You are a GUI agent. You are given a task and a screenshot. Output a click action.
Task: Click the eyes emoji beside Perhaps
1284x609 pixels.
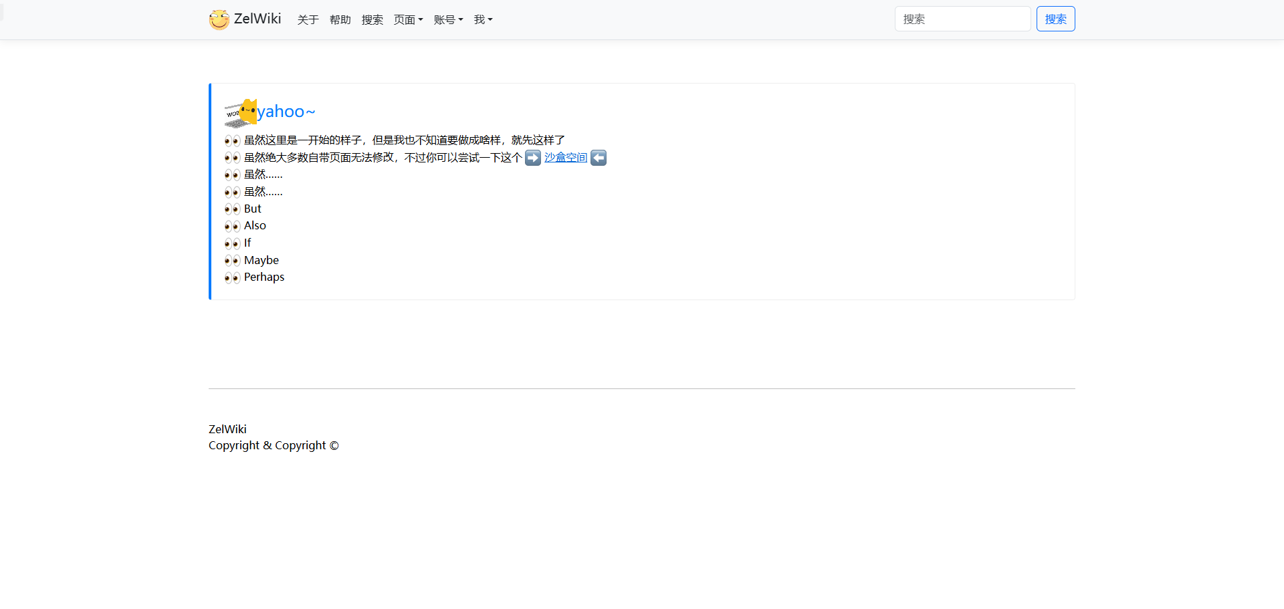point(232,277)
